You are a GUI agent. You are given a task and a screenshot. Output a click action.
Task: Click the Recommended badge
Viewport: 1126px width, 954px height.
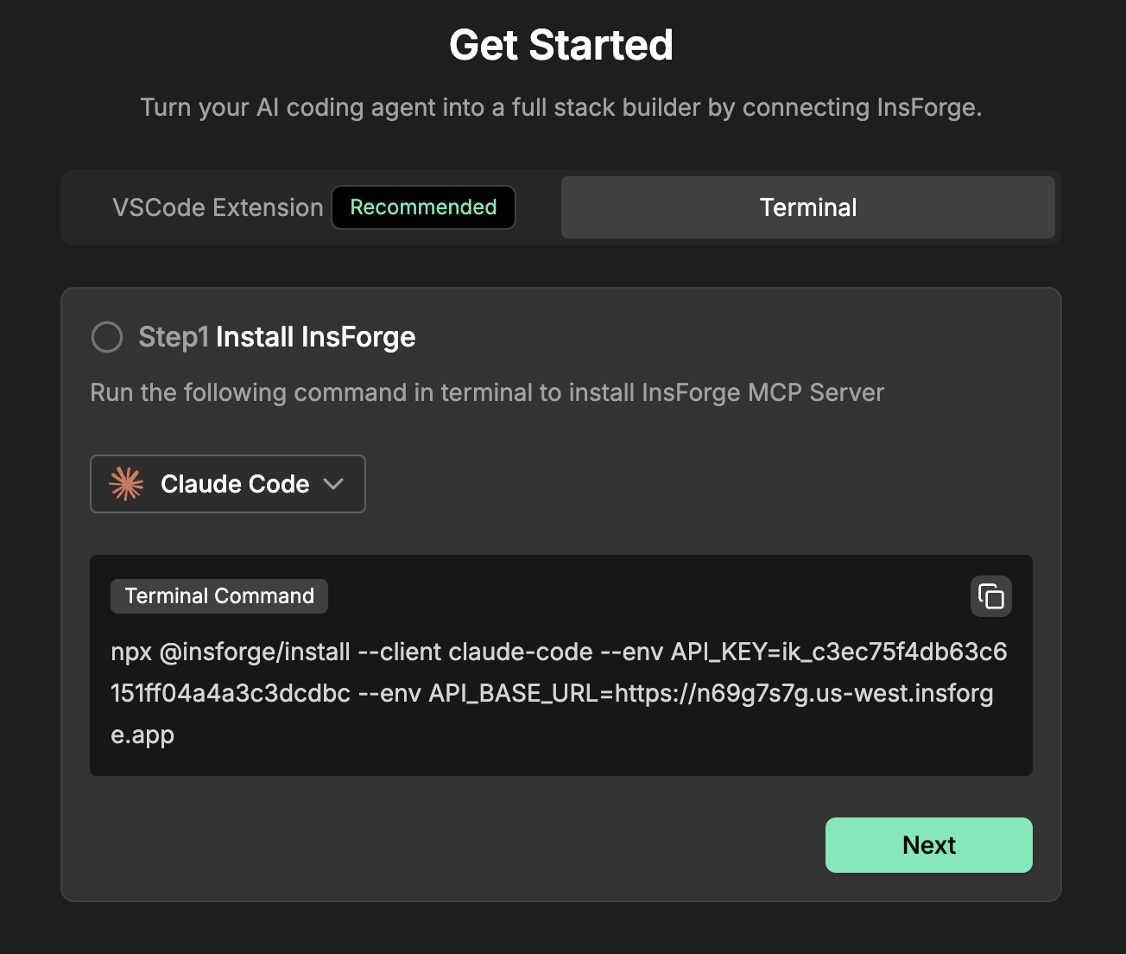pyautogui.click(x=423, y=207)
